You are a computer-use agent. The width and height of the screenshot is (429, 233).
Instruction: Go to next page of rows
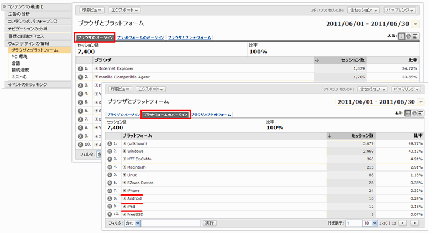(415, 223)
